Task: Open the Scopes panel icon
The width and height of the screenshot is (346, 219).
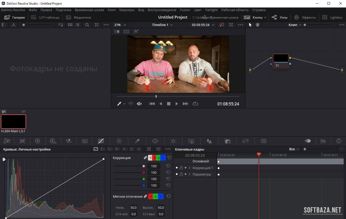Action: [x=323, y=141]
